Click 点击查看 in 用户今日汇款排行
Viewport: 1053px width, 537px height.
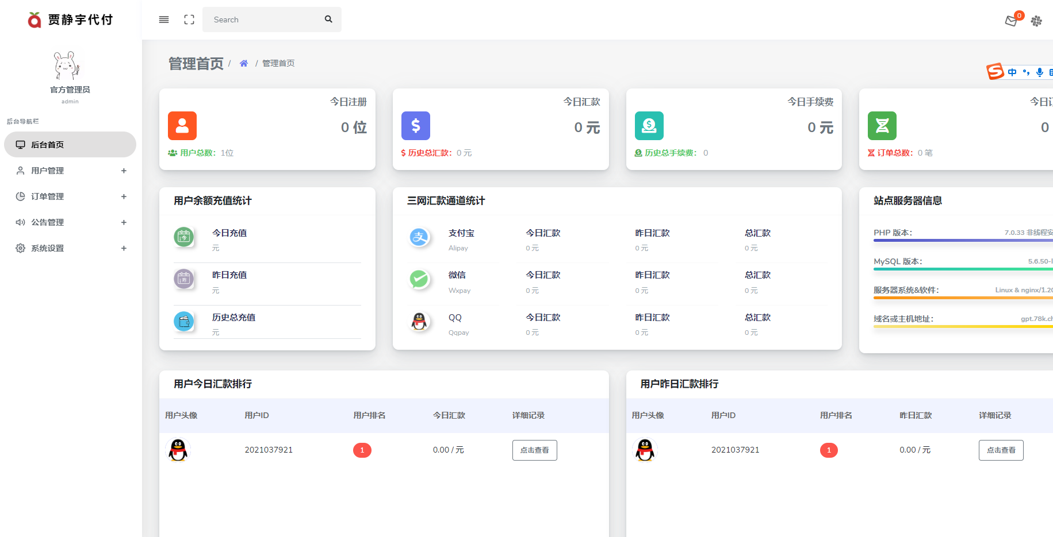coord(535,450)
